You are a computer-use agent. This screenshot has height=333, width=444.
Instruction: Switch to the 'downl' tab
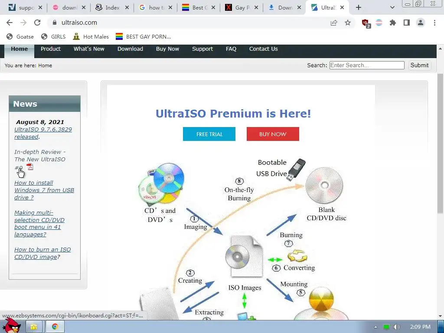[66, 8]
